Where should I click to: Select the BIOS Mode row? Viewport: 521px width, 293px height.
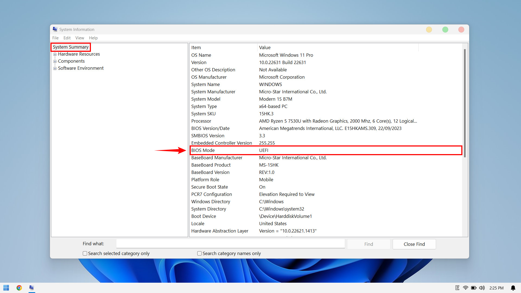(x=326, y=150)
